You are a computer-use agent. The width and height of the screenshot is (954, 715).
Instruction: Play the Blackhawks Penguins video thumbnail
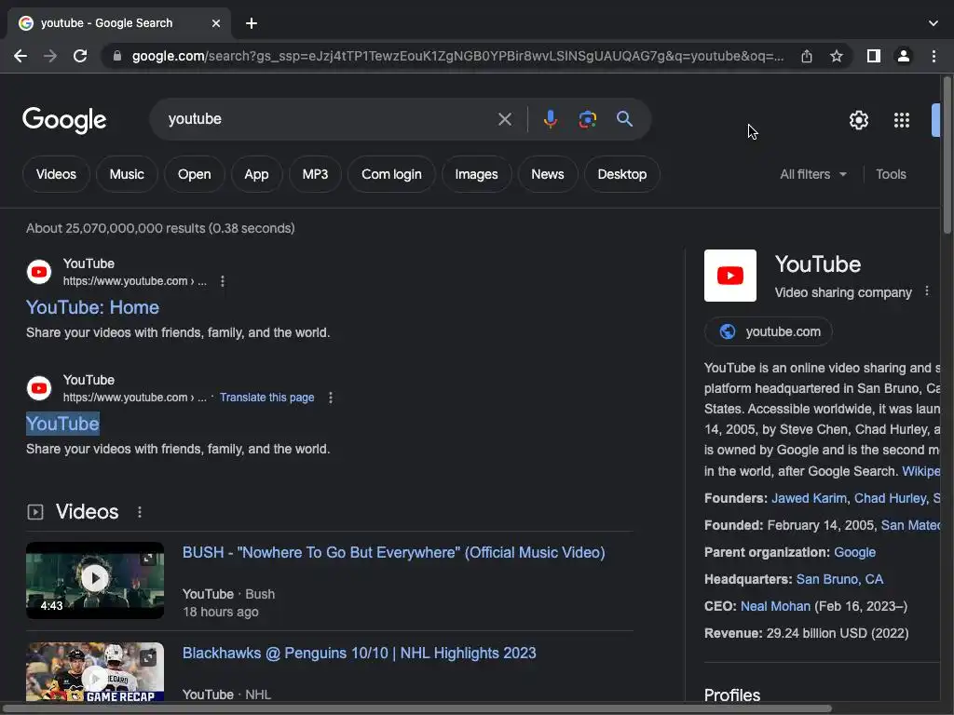[95, 672]
